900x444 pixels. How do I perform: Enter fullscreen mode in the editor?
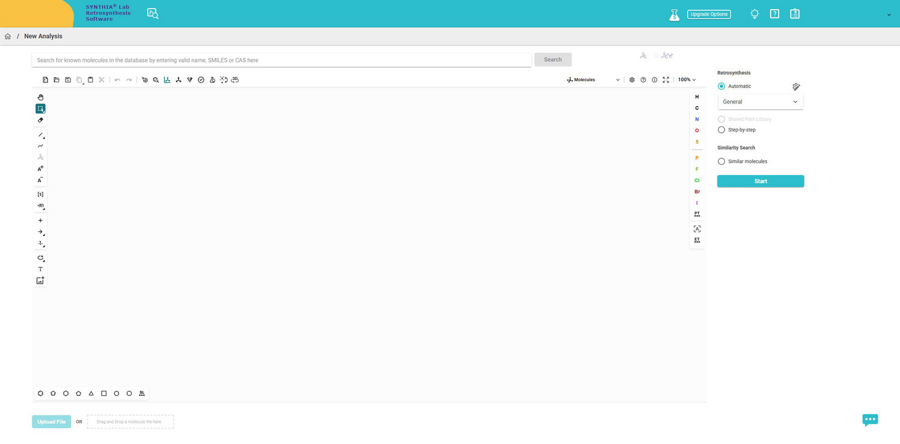click(666, 80)
